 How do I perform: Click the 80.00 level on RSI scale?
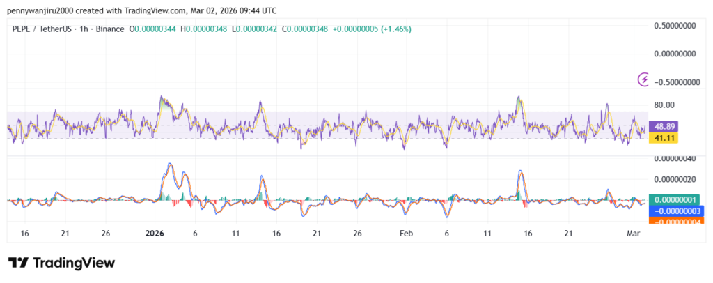[664, 105]
